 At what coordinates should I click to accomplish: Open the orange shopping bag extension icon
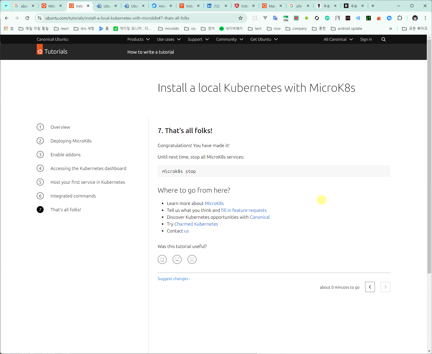379,18
